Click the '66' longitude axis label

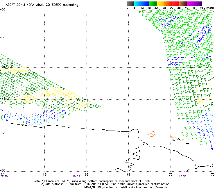[x=87, y=174]
